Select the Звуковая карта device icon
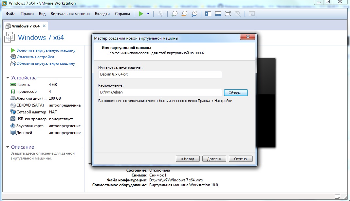This screenshot has height=201, width=350. click(x=13, y=126)
